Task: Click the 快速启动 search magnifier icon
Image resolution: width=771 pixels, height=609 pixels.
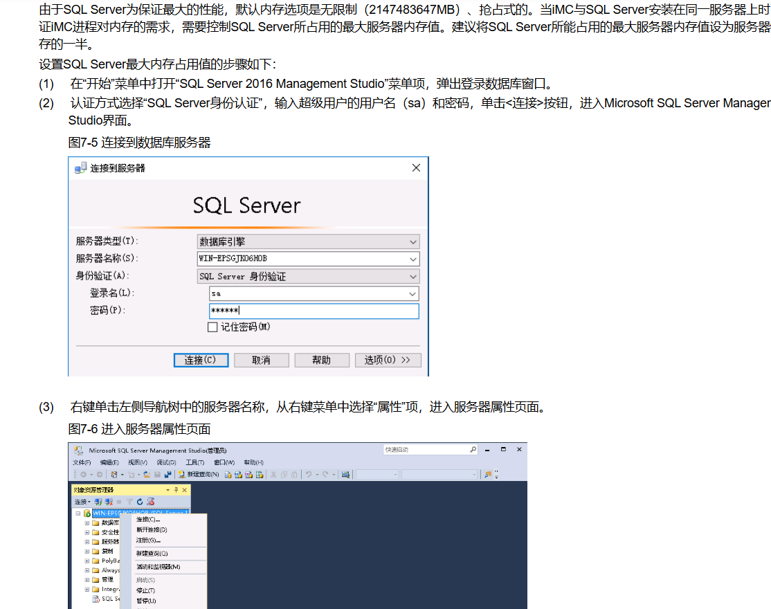Action: click(473, 449)
